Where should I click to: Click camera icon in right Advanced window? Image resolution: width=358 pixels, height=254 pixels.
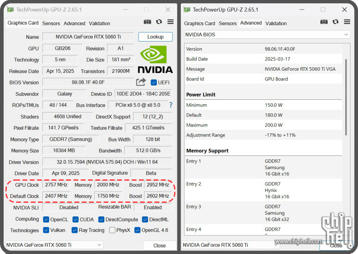click(324, 22)
